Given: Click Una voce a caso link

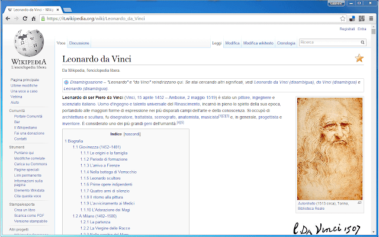Looking at the screenshot, I should (x=24, y=91).
